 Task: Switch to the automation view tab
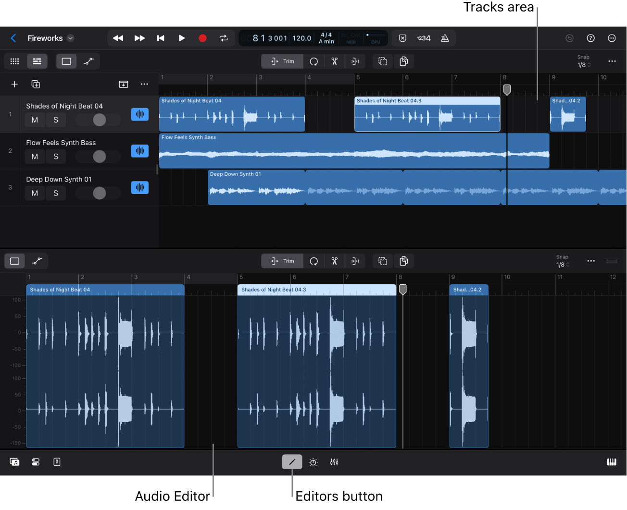pyautogui.click(x=88, y=61)
